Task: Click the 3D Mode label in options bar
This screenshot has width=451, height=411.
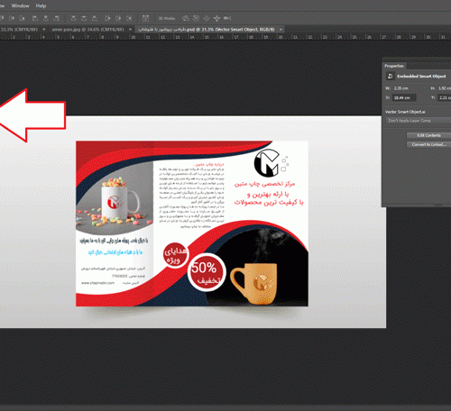Action: (x=167, y=18)
